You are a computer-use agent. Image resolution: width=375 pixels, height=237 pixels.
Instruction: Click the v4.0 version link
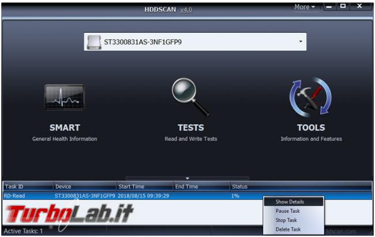click(186, 10)
